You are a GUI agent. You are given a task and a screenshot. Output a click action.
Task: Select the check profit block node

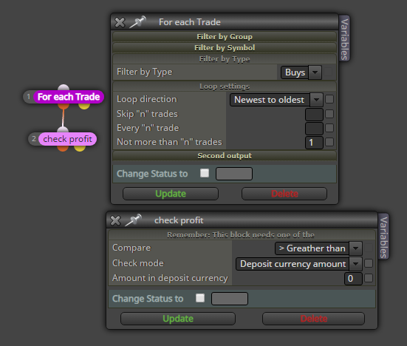pyautogui.click(x=67, y=139)
